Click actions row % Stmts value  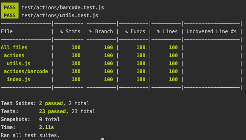point(76,55)
